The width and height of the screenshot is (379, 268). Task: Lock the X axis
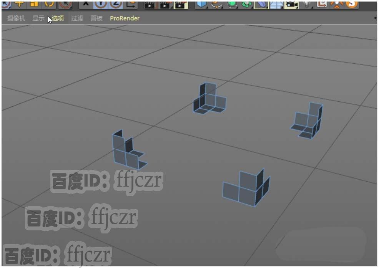[85, 4]
